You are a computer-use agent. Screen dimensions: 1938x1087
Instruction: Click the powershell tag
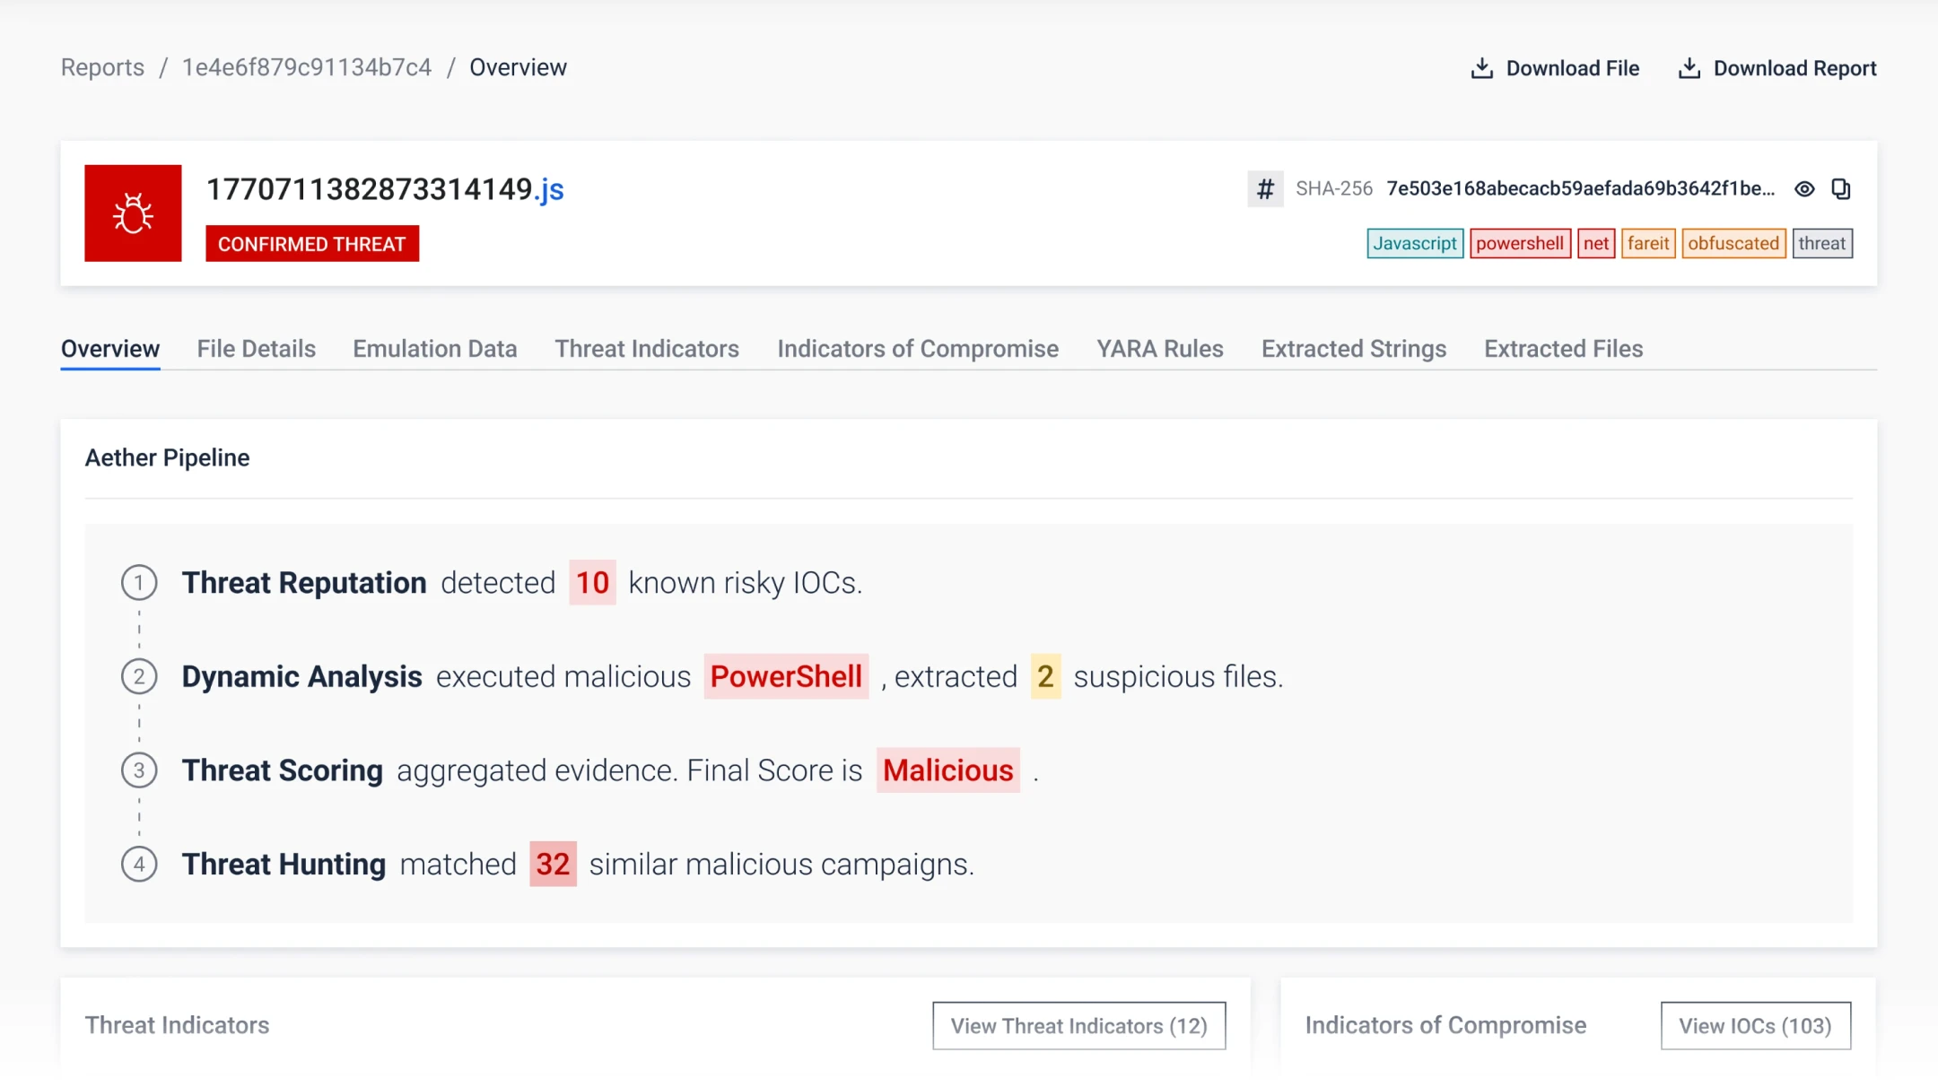click(1519, 244)
